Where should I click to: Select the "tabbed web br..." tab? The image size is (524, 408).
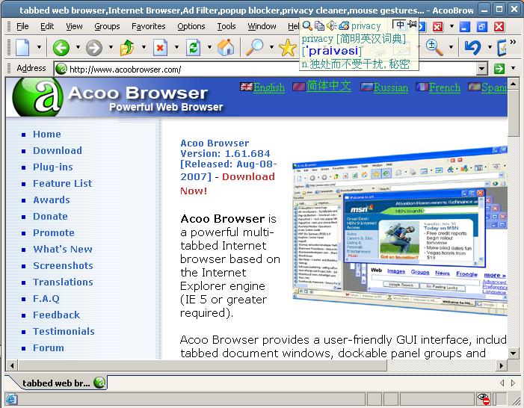click(56, 383)
